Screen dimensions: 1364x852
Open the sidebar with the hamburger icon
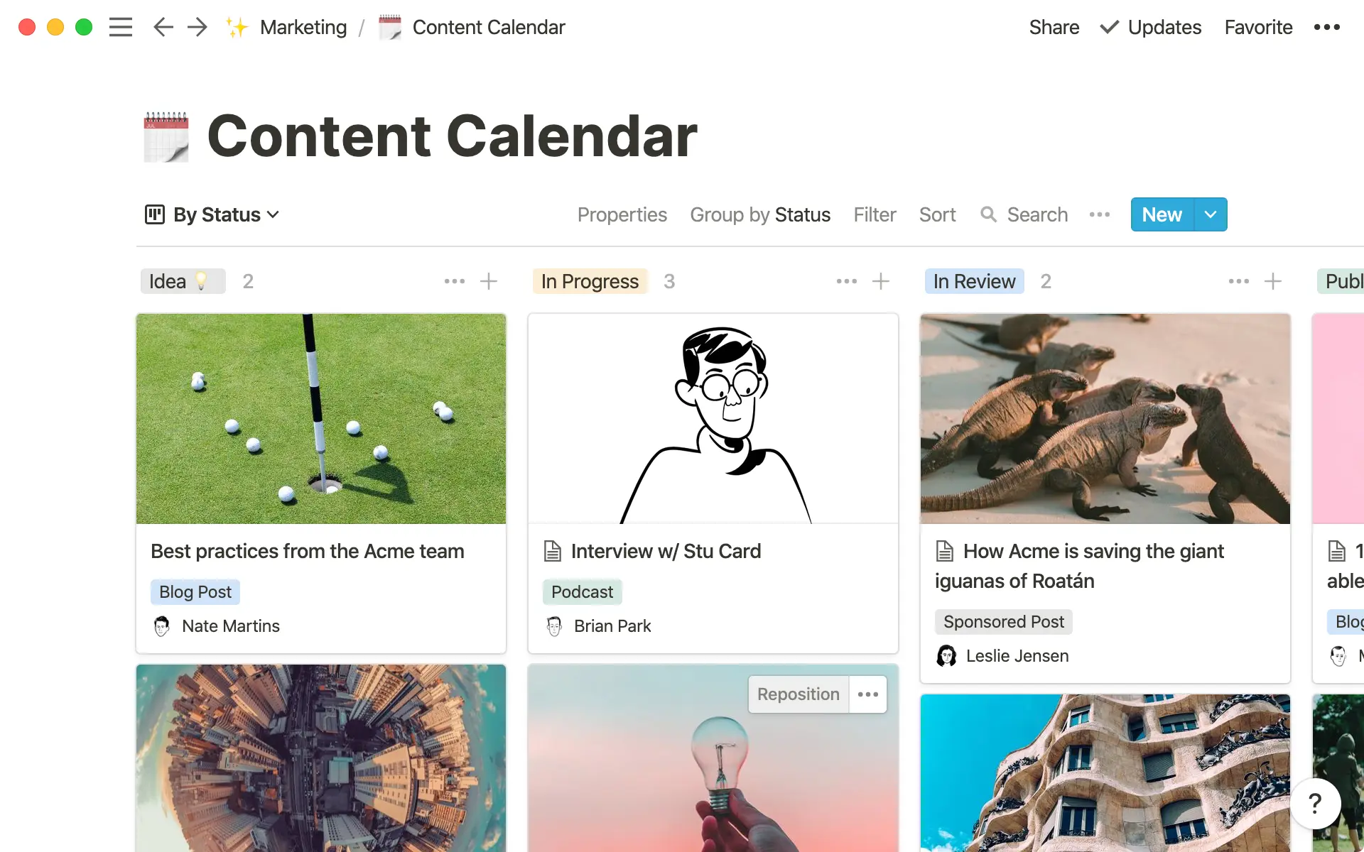click(121, 27)
